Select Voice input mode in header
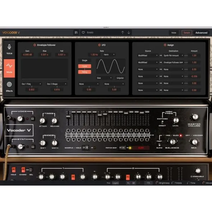Screen dimensions: 212x212 (174, 33)
